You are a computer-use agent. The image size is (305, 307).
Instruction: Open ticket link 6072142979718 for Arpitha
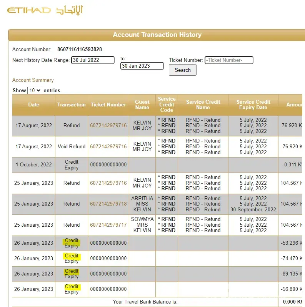tap(108, 204)
